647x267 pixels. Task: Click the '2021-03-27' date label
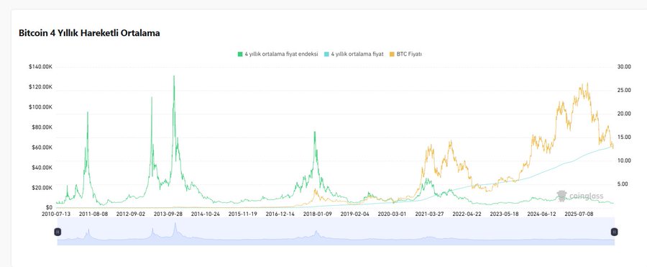click(430, 214)
